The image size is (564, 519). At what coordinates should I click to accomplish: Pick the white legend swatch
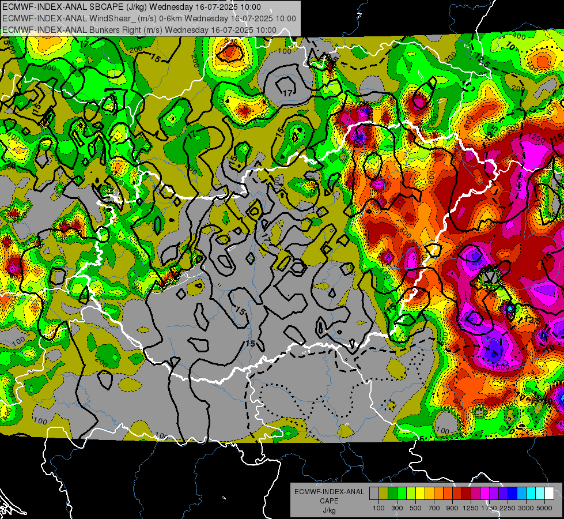(x=550, y=493)
